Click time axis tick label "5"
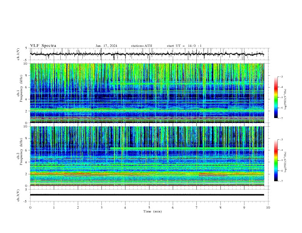Screen dimensions: 302x233 [149, 207]
